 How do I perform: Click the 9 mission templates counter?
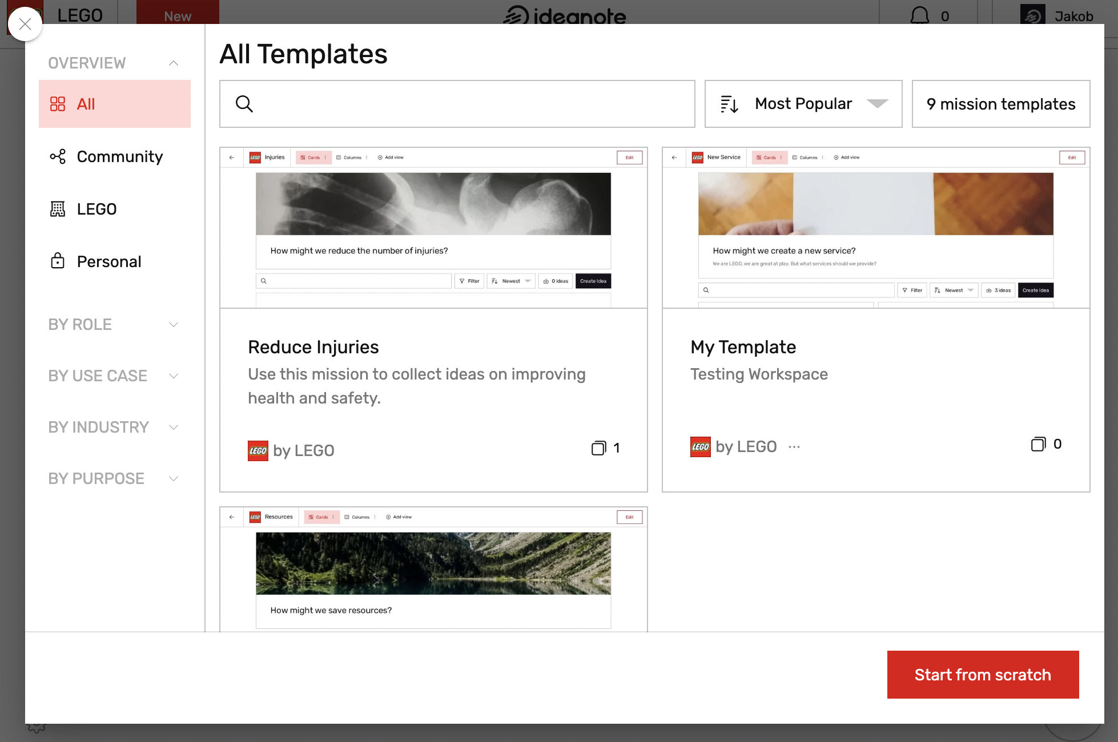point(1001,104)
